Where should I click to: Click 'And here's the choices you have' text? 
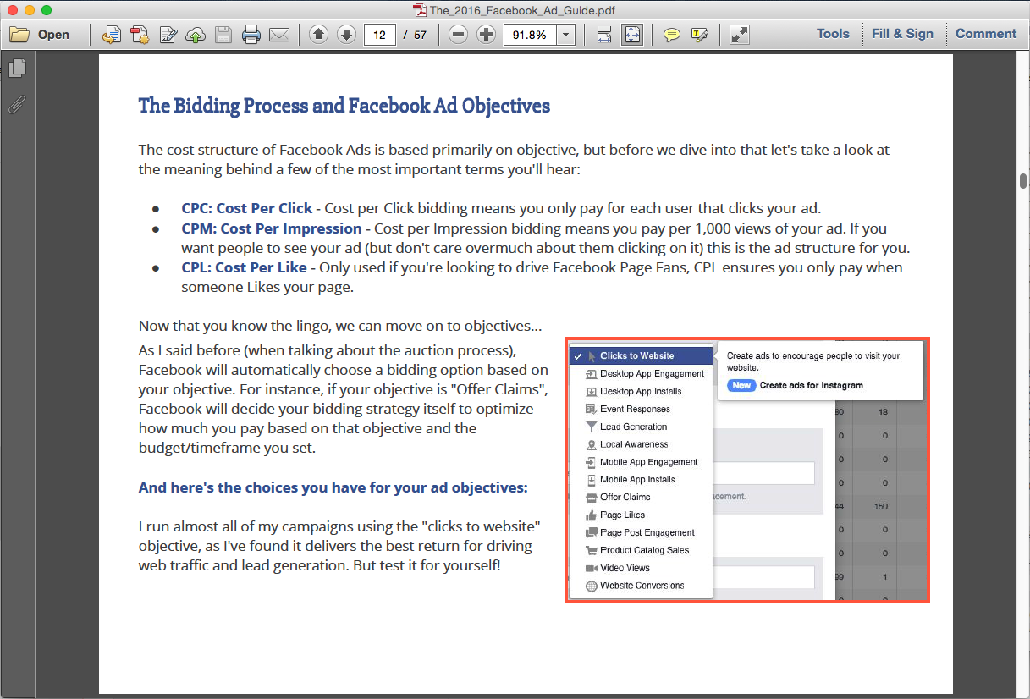(333, 487)
